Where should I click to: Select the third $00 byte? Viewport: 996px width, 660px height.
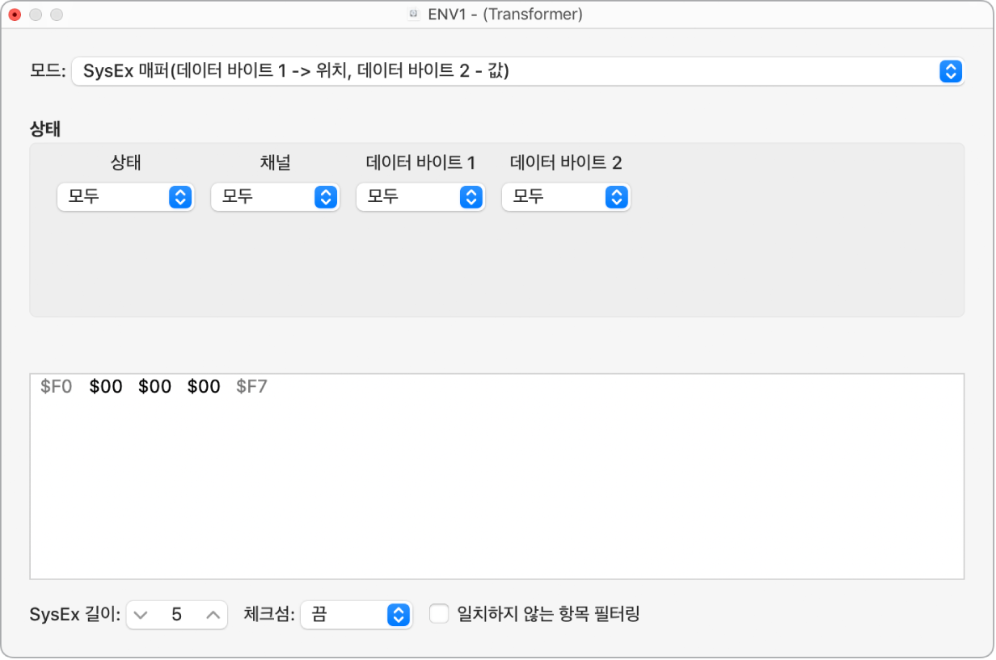point(204,387)
